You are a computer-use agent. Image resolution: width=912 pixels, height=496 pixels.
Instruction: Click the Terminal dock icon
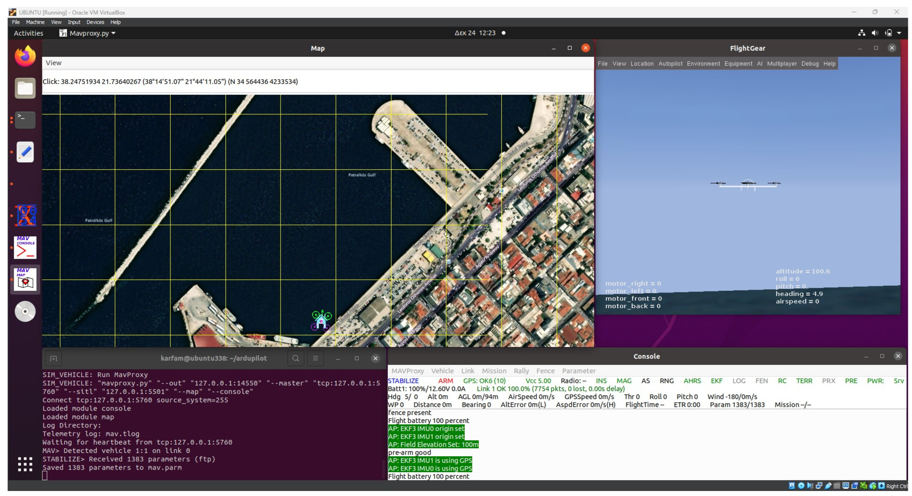[x=25, y=120]
